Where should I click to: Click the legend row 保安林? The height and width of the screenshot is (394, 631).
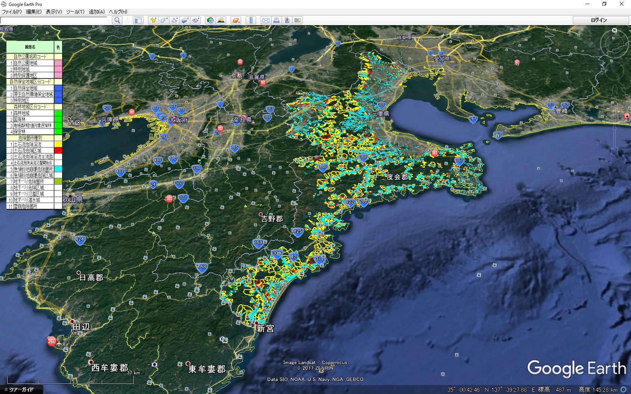point(30,132)
